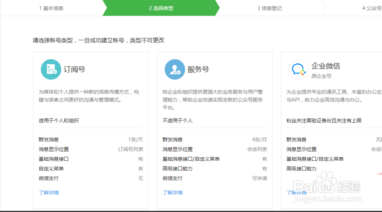Viewport: 382px width, 212px height.
Task: Click 粉丝关注需验证身份且关注有上限 text
Action: click(x=324, y=121)
